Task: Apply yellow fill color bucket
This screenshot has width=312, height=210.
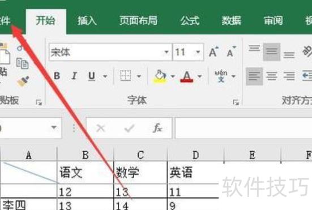Action: [160, 76]
